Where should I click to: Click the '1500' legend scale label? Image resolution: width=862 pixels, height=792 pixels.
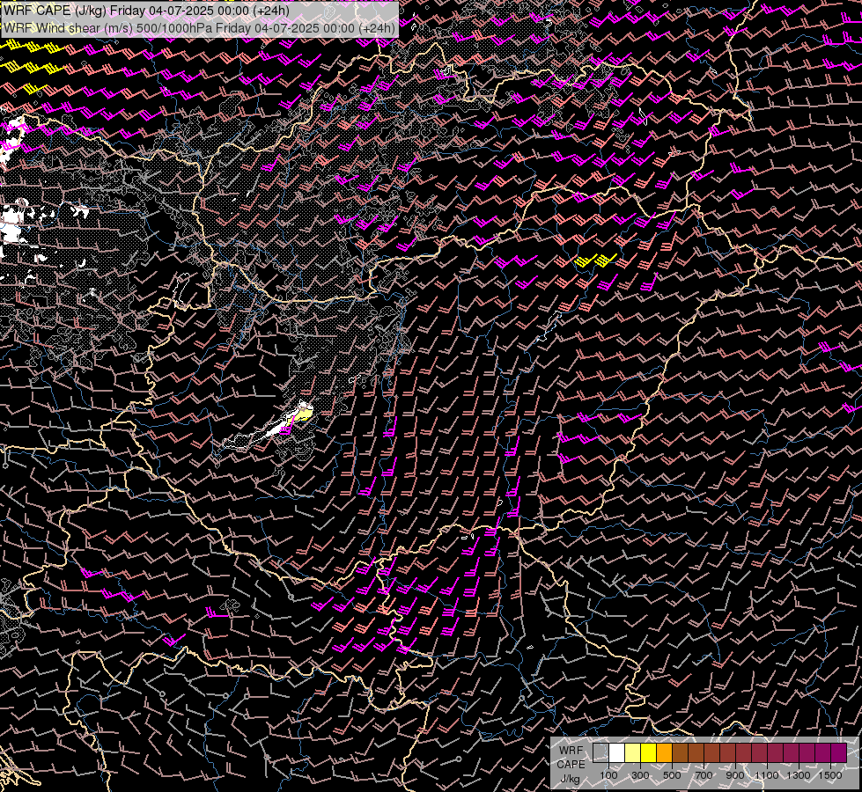tap(830, 775)
